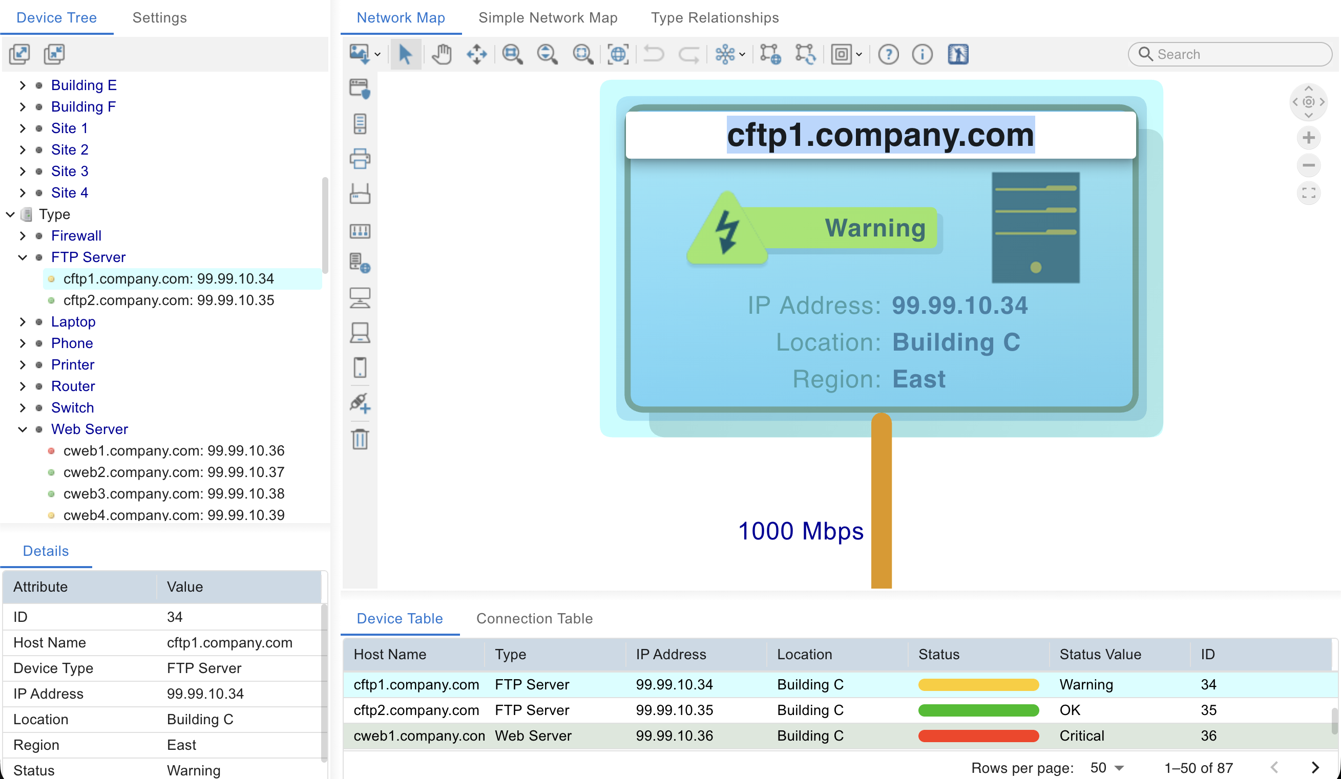1341x779 pixels.
Task: Click the zoom in plus button
Action: tap(1308, 138)
